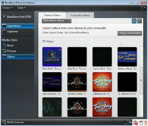Click the BlackBerry Bold 9700 device icon

[4, 17]
